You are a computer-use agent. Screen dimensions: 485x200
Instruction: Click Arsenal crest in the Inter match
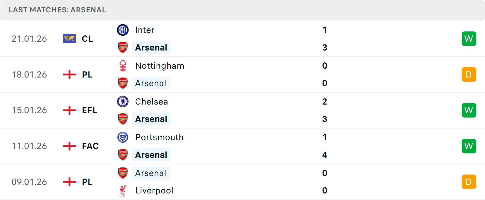pyautogui.click(x=123, y=47)
